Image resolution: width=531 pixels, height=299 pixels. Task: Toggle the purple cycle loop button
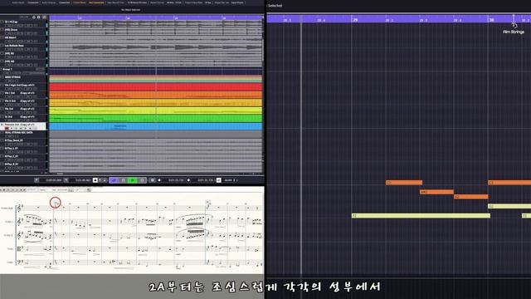pyautogui.click(x=114, y=180)
